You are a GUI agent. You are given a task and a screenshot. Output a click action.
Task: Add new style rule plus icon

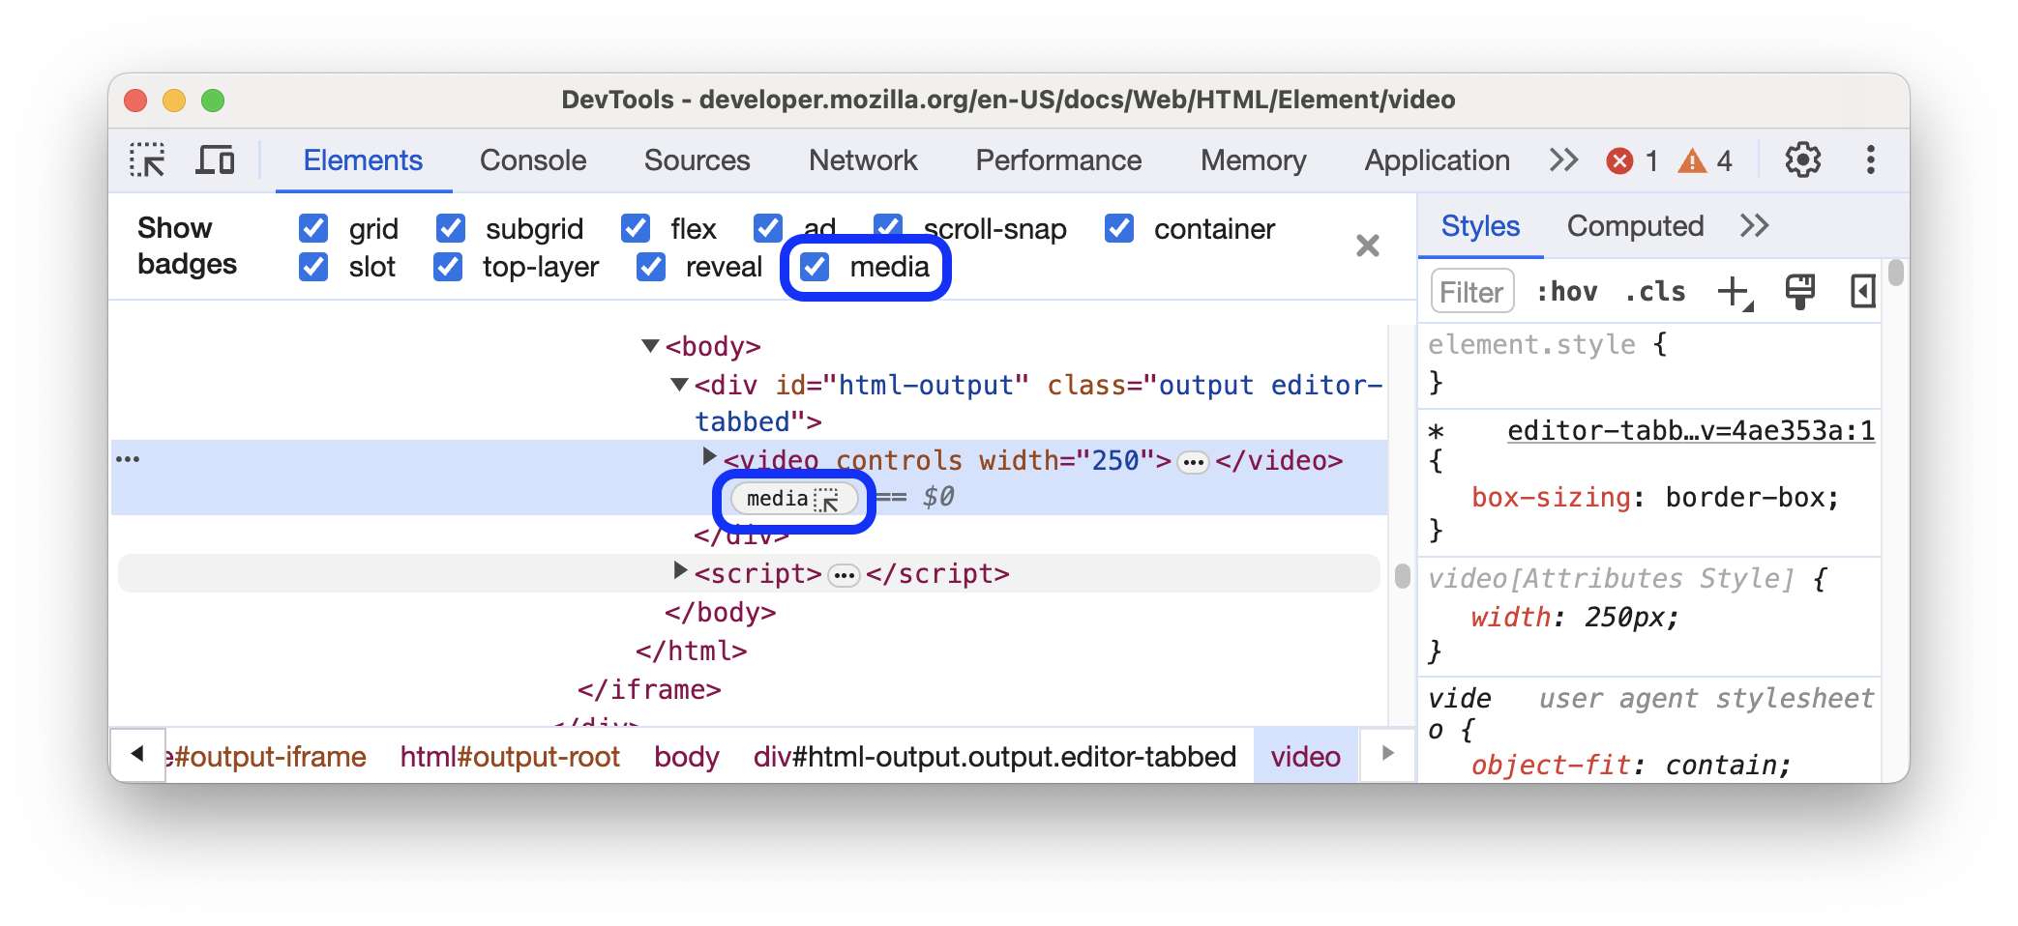1734,292
